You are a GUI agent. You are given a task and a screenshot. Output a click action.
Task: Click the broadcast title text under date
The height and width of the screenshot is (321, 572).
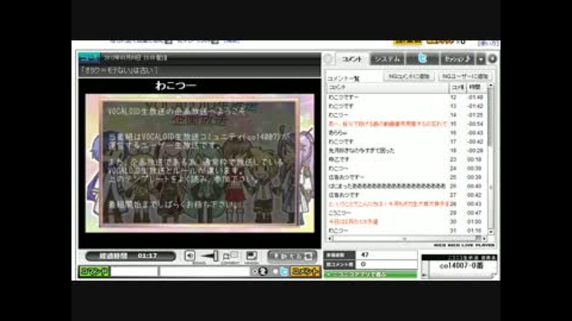tap(119, 70)
